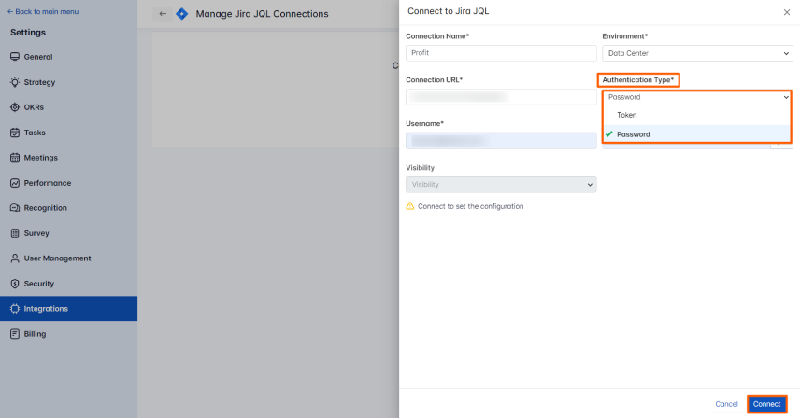Click the Authentication Type label
Screen dimensions: 800x419
click(637, 79)
